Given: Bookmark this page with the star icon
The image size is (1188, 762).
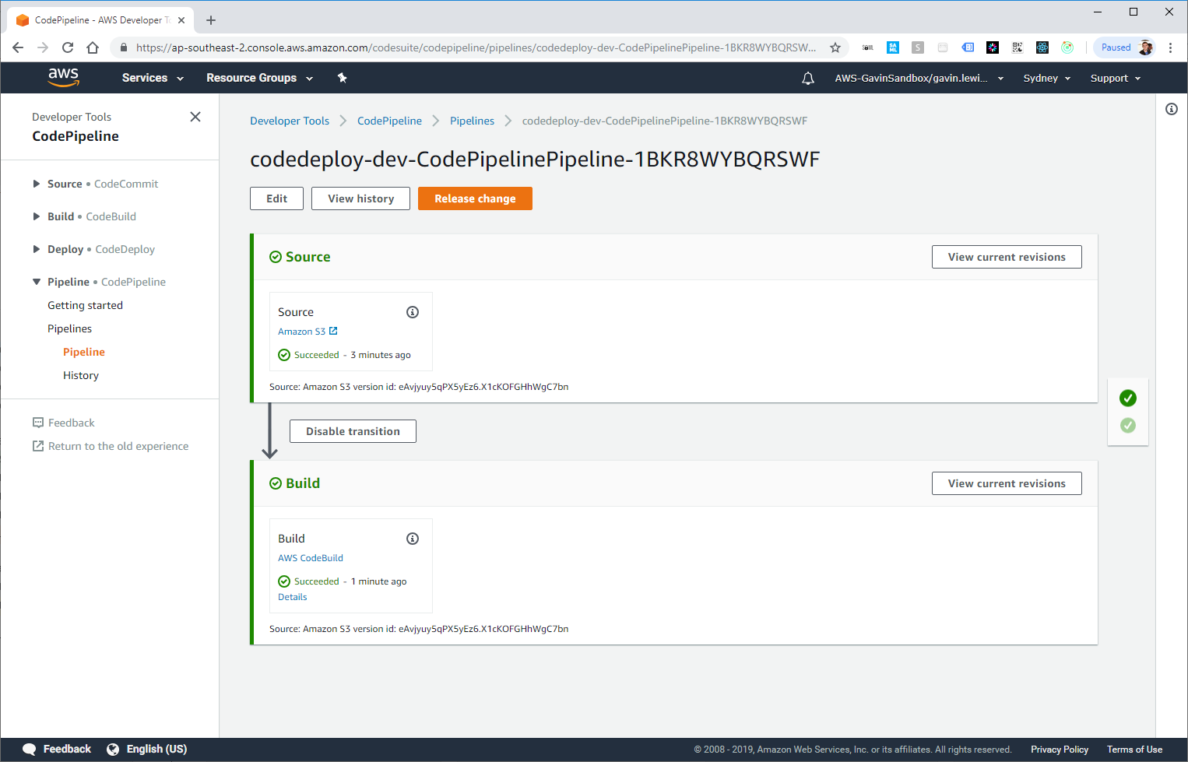Looking at the screenshot, I should (x=835, y=47).
